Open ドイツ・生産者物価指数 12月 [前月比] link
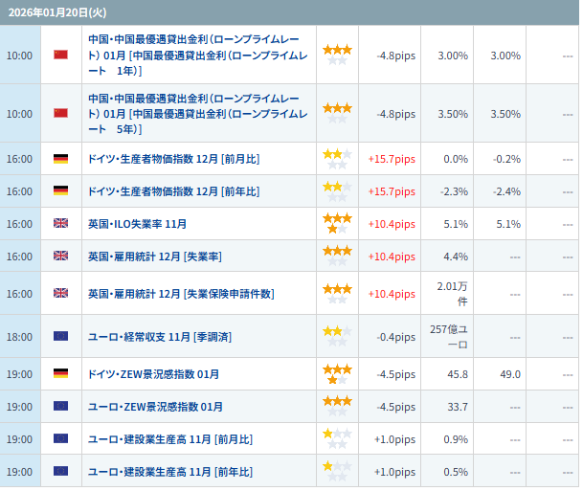The image size is (583, 491). [x=173, y=159]
